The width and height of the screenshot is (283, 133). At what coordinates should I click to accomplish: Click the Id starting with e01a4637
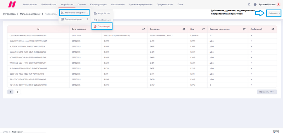click(x=28, y=57)
